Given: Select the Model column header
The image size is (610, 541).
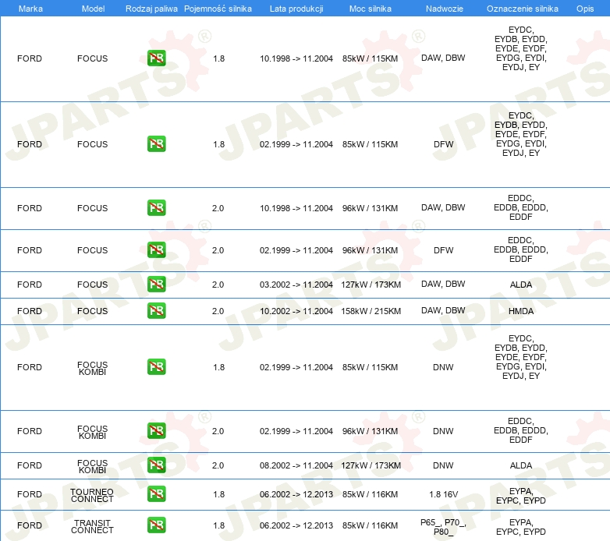Looking at the screenshot, I should pos(93,9).
